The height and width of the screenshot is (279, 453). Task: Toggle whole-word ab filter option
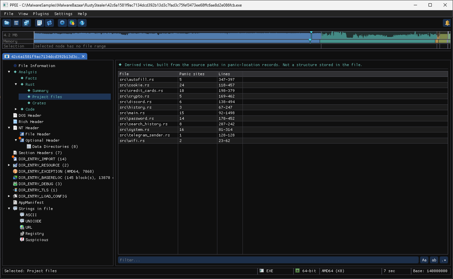(434, 260)
